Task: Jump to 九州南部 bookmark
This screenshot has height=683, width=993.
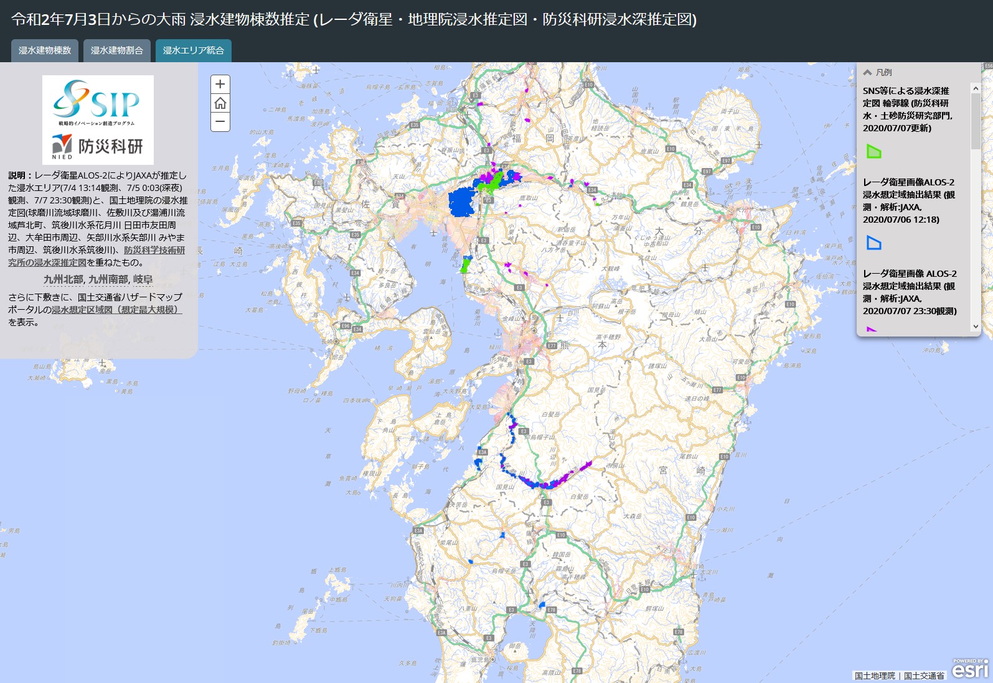Action: (x=108, y=279)
